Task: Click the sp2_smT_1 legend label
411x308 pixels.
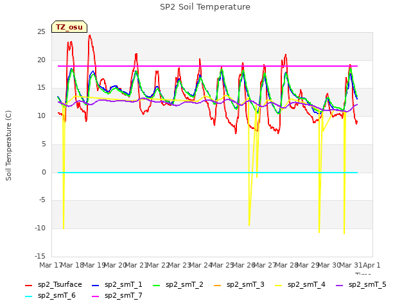Action: pyautogui.click(x=123, y=284)
